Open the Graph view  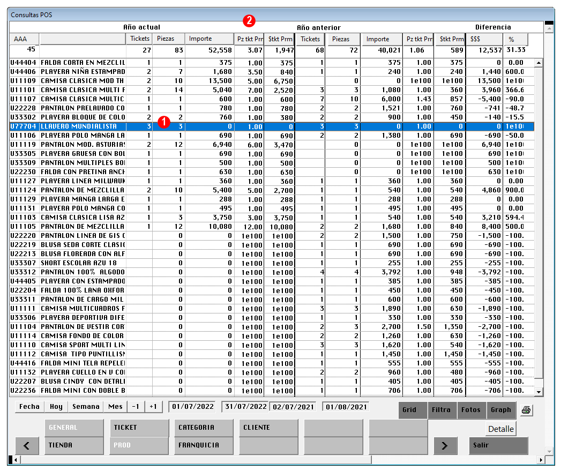[x=501, y=410]
